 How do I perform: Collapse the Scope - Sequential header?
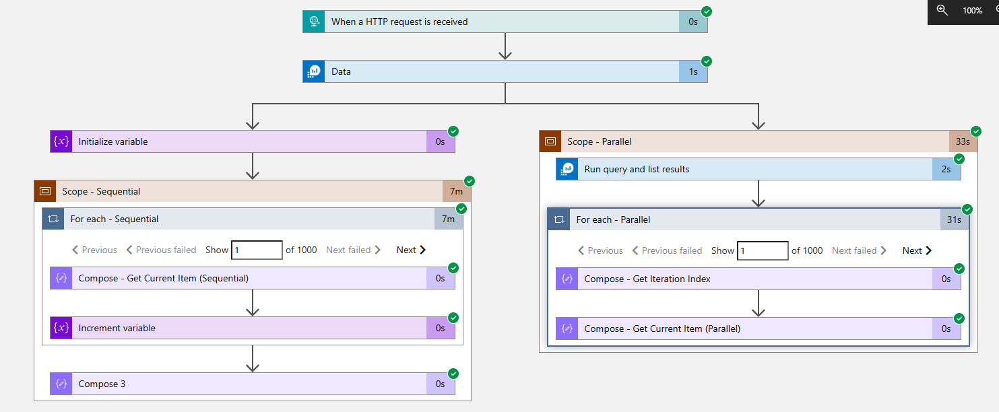click(249, 191)
